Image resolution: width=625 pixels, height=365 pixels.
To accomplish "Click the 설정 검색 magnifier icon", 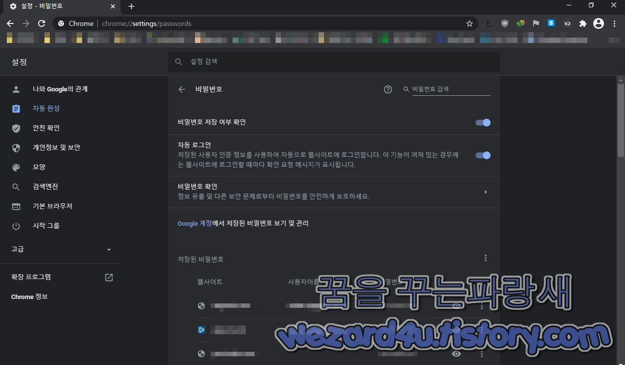I will pyautogui.click(x=179, y=62).
